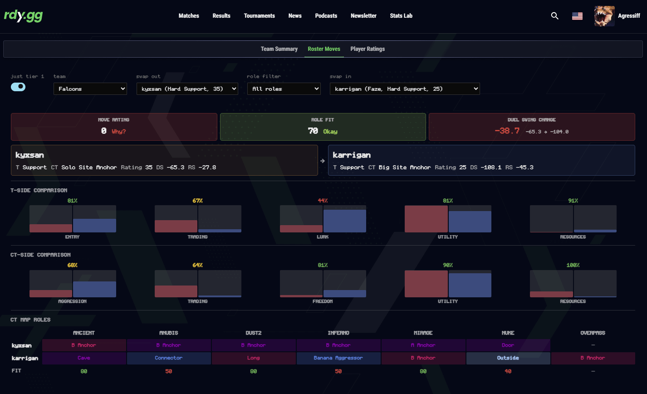Click the CT-side Aggression blue bar
The width and height of the screenshot is (647, 394).
tap(94, 289)
